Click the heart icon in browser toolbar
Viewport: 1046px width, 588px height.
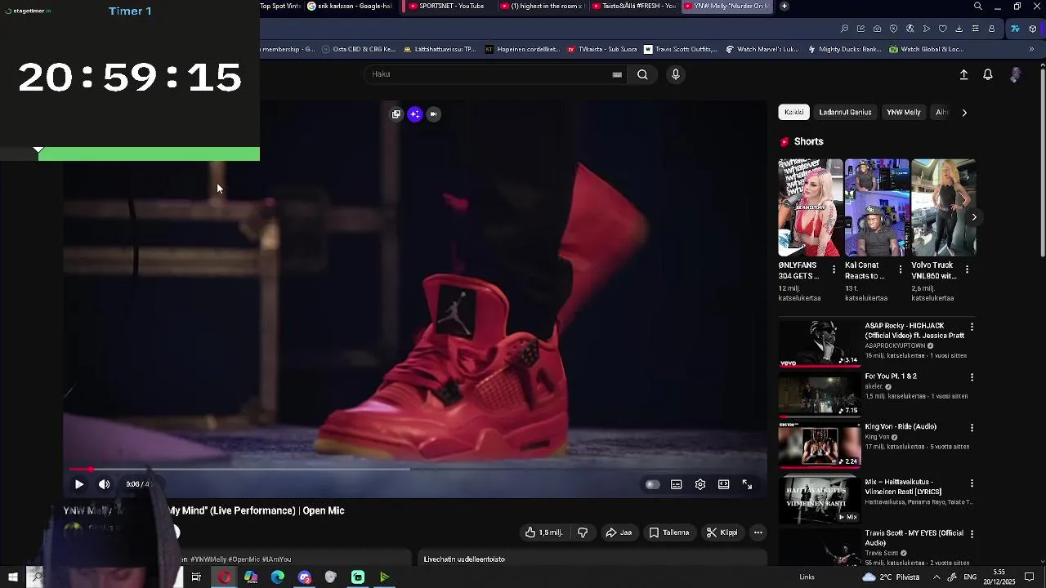pyautogui.click(x=942, y=29)
